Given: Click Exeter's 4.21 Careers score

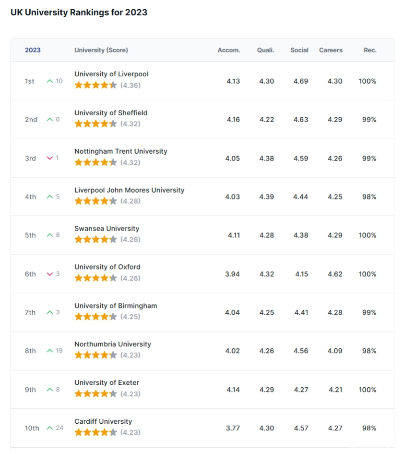Looking at the screenshot, I should tap(335, 390).
